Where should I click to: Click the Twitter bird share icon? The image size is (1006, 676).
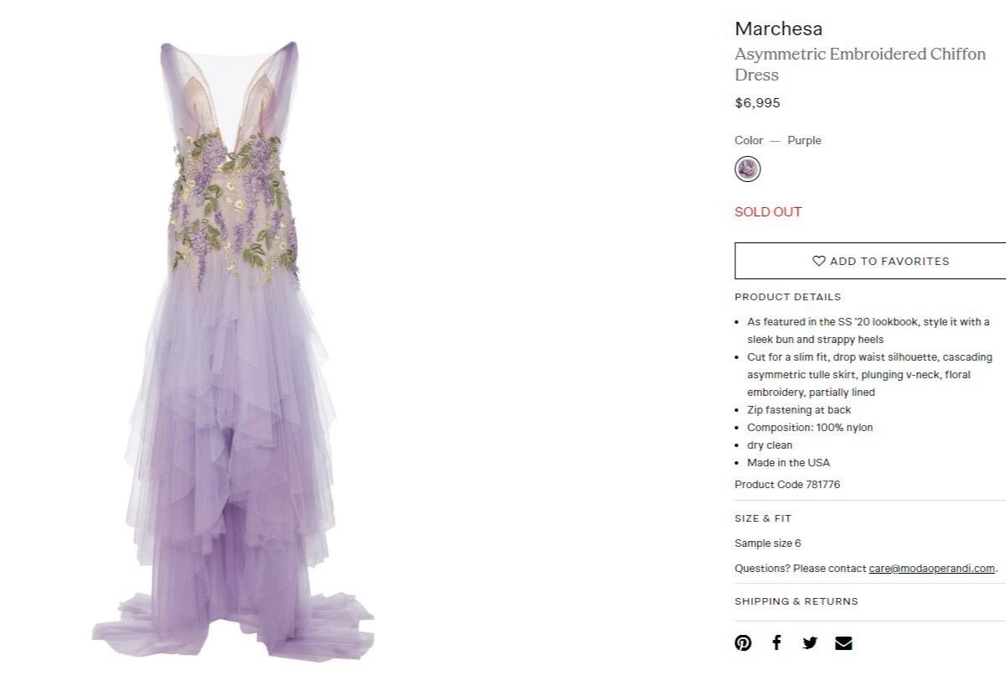(810, 643)
